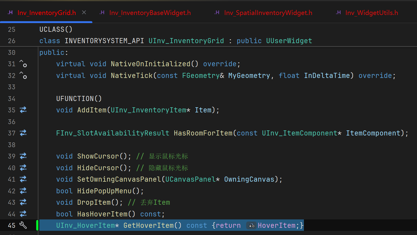Image resolution: width=417 pixels, height=235 pixels.
Task: Open the Inv_WidgetUtils.h tab
Action: pos(372,13)
